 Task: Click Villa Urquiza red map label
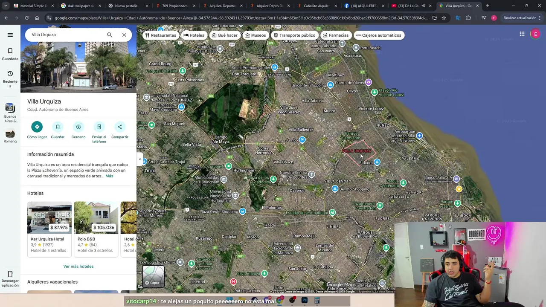point(357,151)
